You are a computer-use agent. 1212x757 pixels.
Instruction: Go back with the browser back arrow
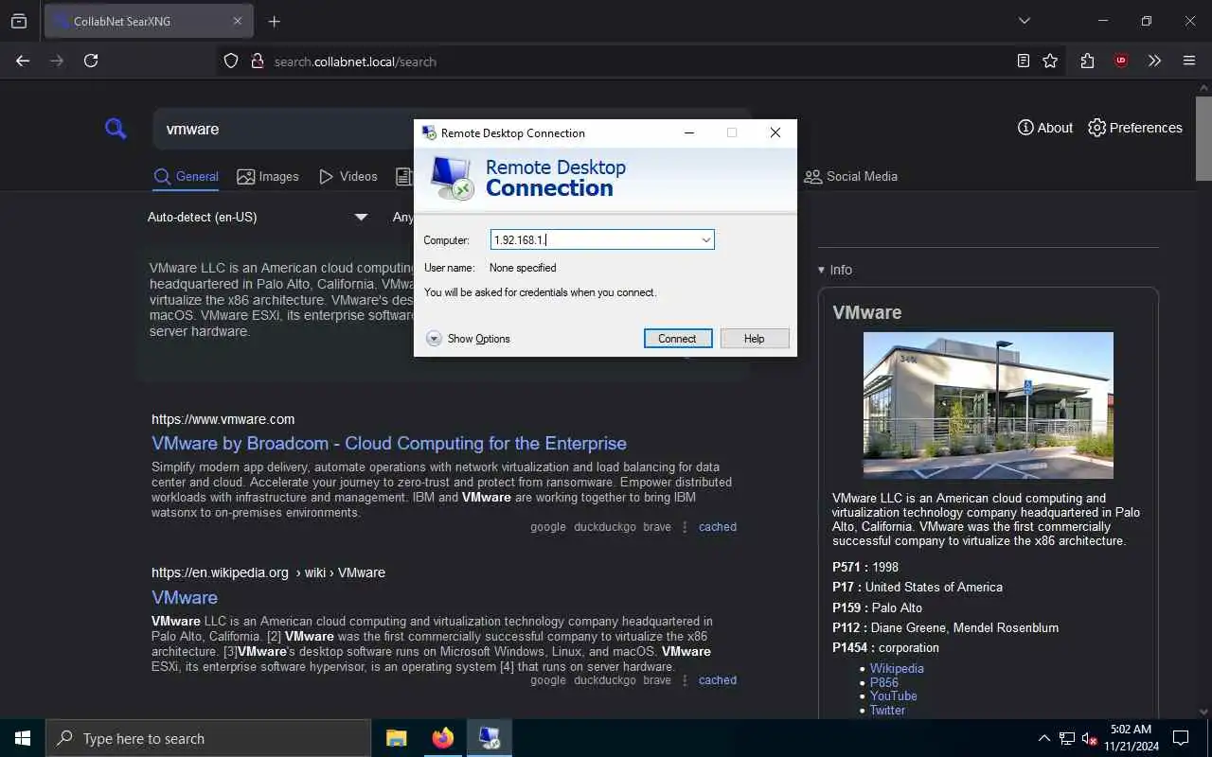23,61
